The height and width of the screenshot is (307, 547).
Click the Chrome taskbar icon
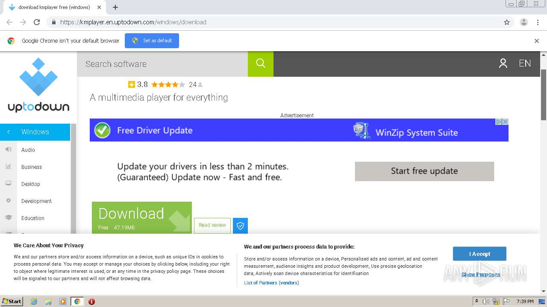[x=77, y=301]
